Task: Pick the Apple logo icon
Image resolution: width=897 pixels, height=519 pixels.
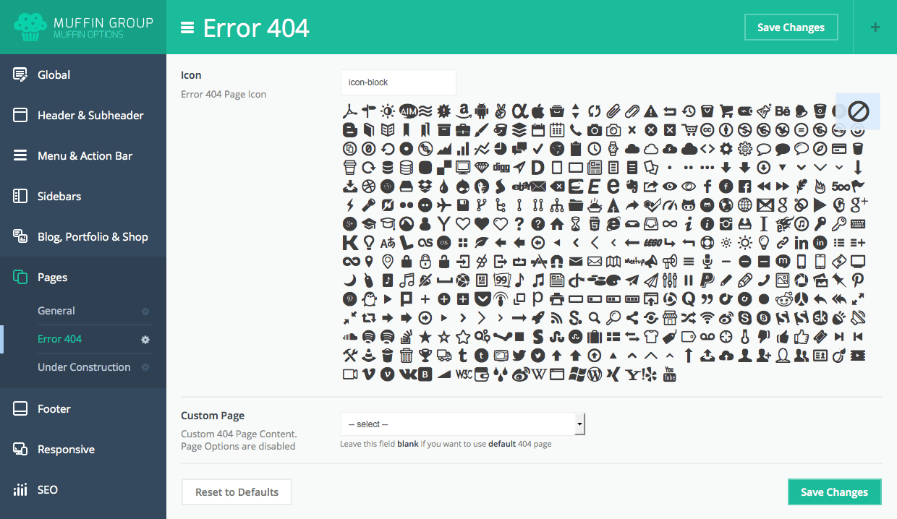Action: (x=537, y=111)
